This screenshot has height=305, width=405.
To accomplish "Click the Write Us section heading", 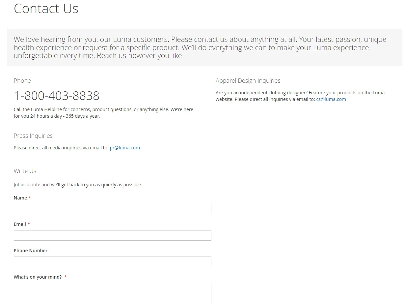I will (x=25, y=171).
